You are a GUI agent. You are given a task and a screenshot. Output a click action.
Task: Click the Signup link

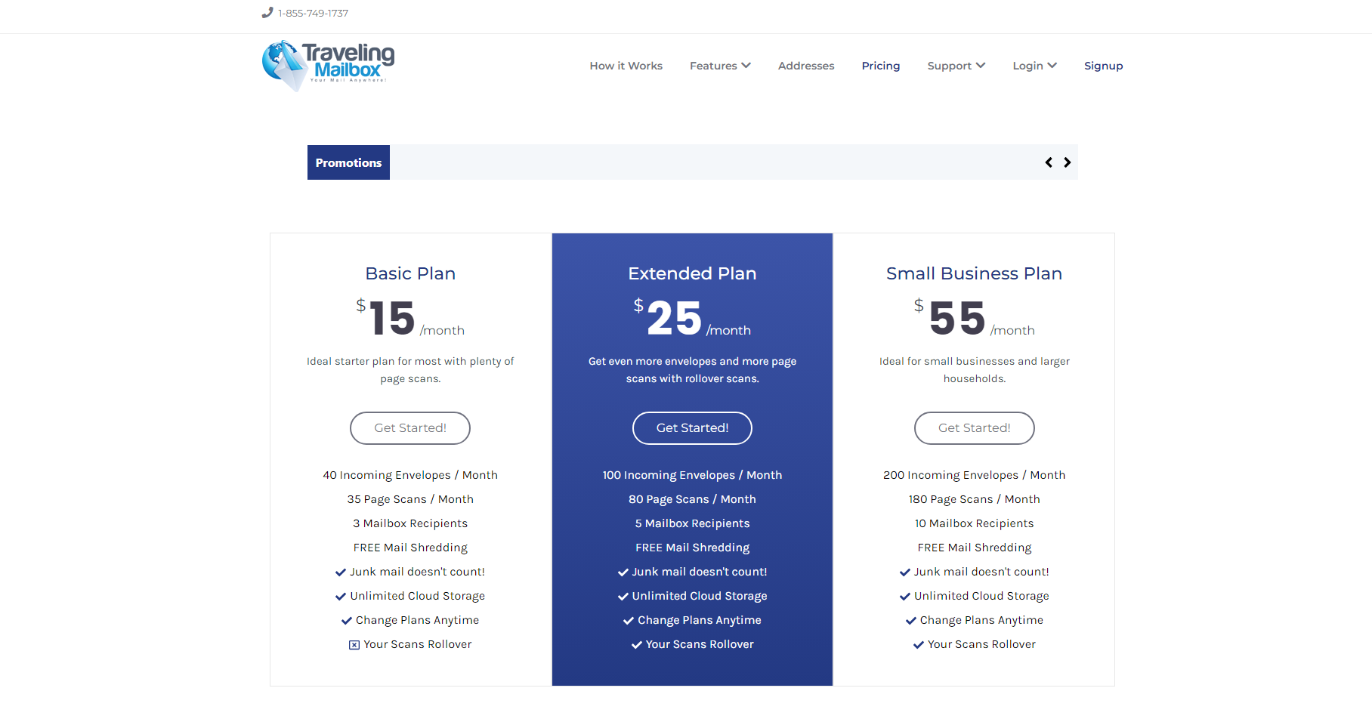(x=1104, y=66)
